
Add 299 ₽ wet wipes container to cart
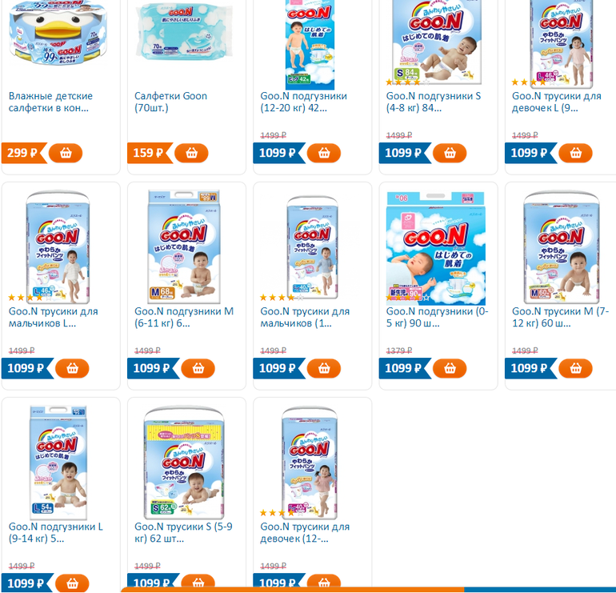click(x=66, y=153)
